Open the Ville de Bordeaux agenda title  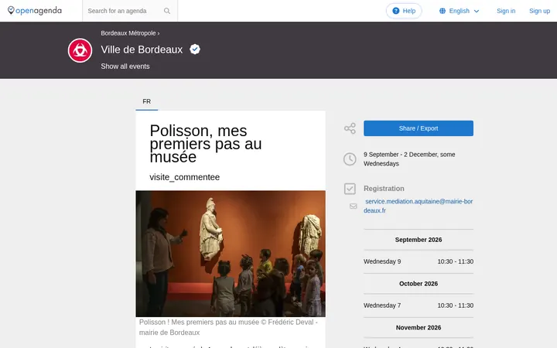[x=142, y=49]
